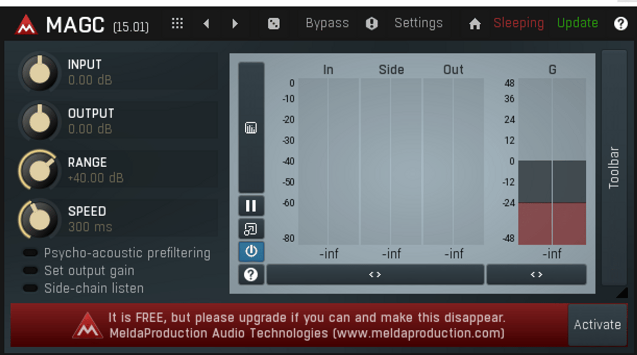Click the G gain meter
Screen dimensions: 637x355
point(552,161)
